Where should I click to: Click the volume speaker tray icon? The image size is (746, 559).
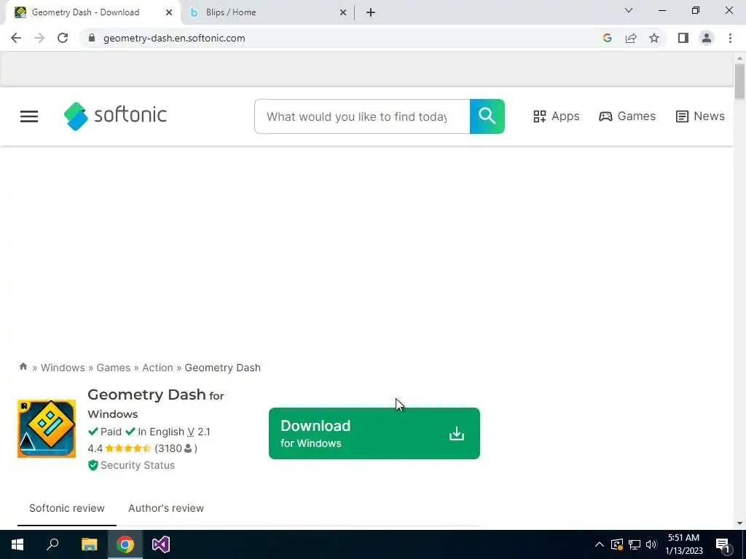pyautogui.click(x=651, y=544)
